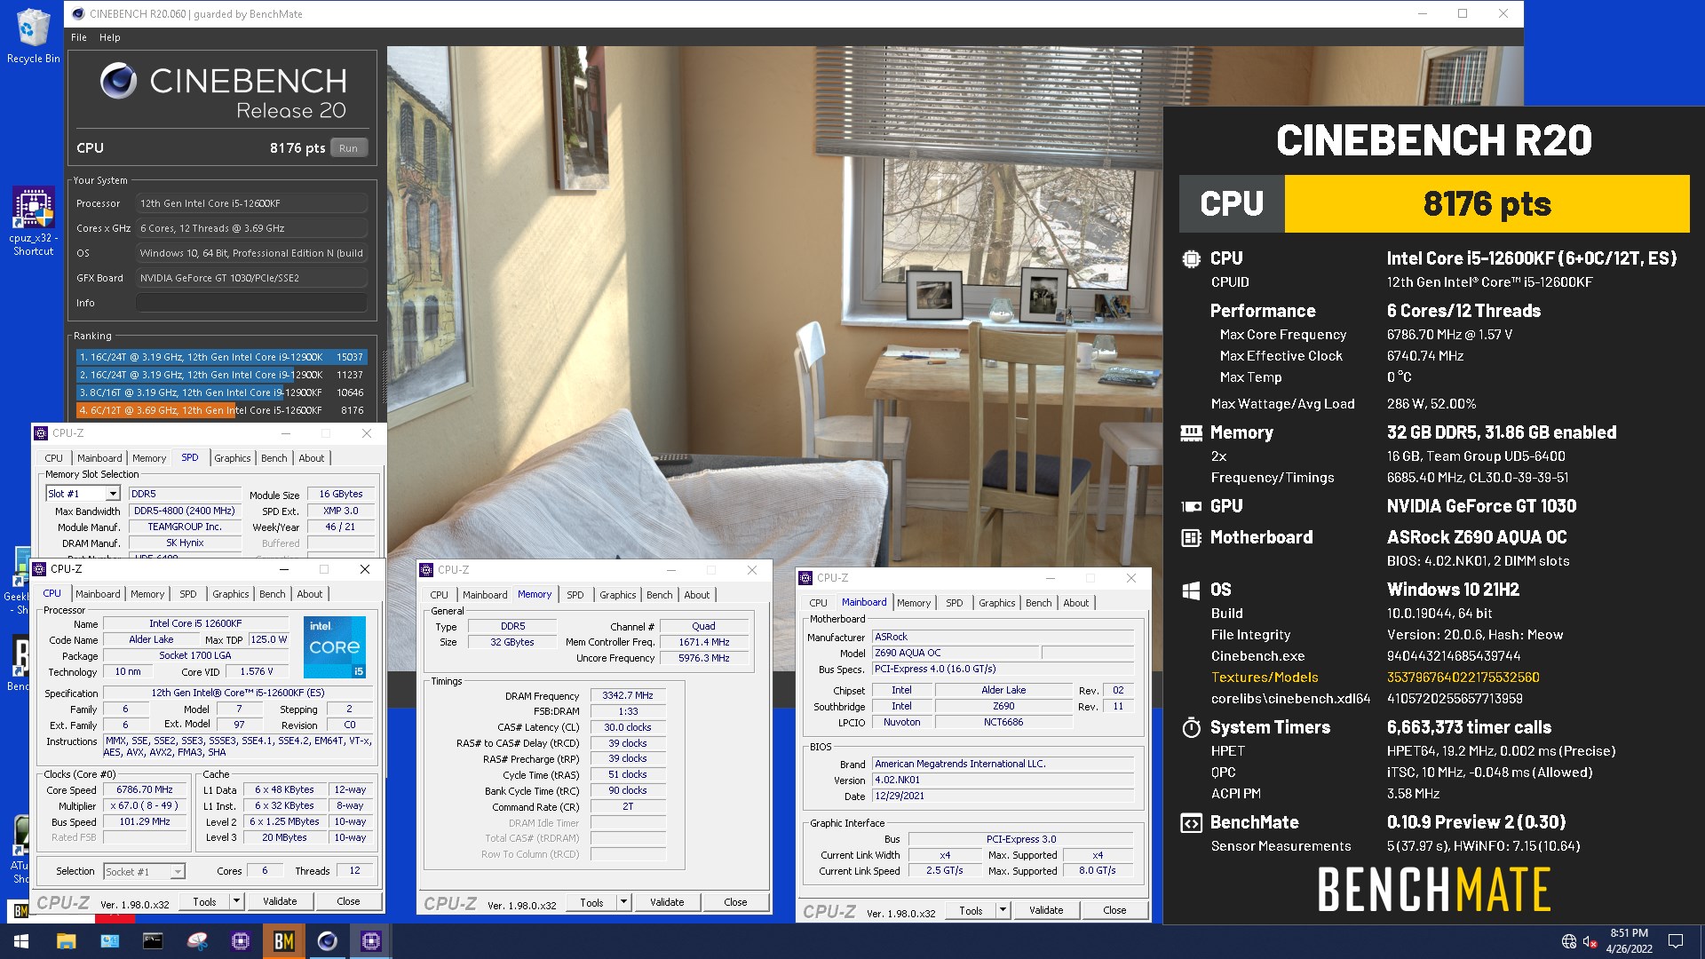Click the TEAMGROUP Inc. module manufacturer field

[185, 527]
